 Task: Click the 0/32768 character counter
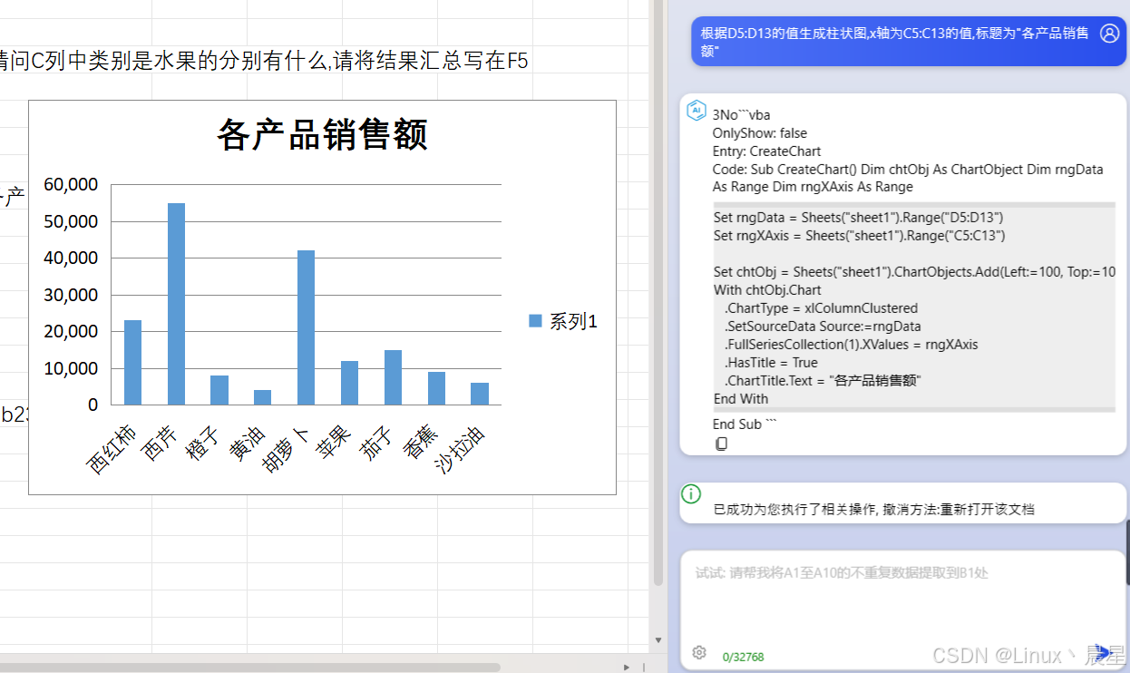pyautogui.click(x=743, y=657)
